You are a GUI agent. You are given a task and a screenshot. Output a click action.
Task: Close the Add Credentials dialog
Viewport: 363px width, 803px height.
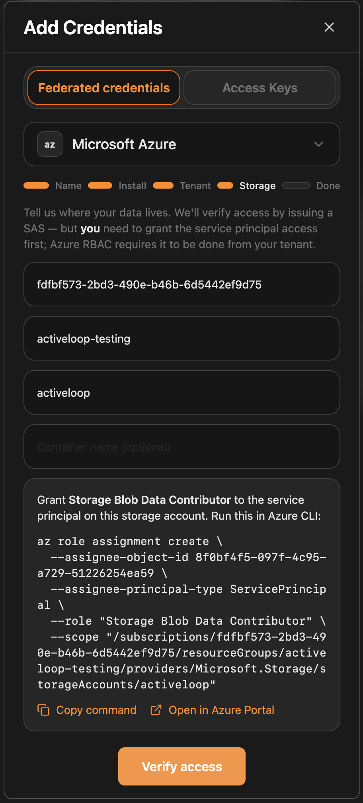click(x=329, y=27)
